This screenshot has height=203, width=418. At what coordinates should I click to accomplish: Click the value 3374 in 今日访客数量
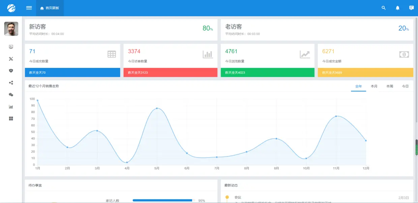click(134, 51)
